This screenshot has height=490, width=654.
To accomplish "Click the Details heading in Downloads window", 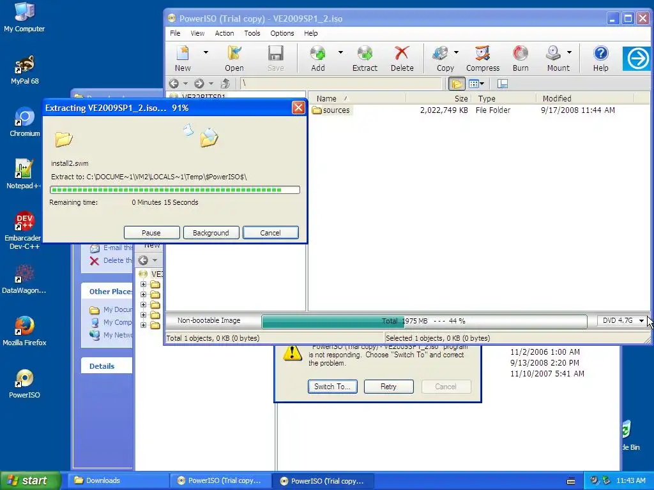I will [x=102, y=366].
